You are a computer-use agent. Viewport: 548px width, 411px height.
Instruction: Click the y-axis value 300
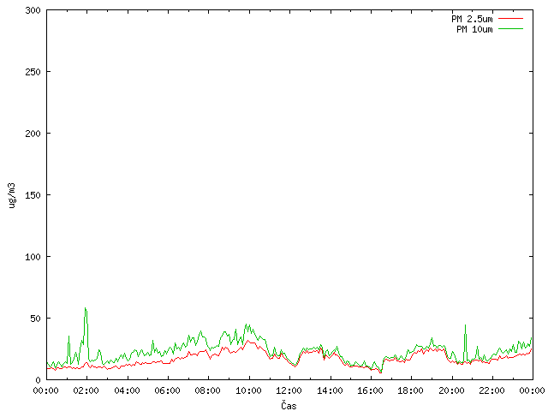tap(33, 10)
